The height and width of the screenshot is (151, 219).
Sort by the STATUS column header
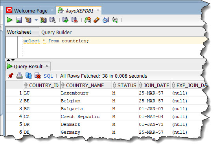pos(125,85)
